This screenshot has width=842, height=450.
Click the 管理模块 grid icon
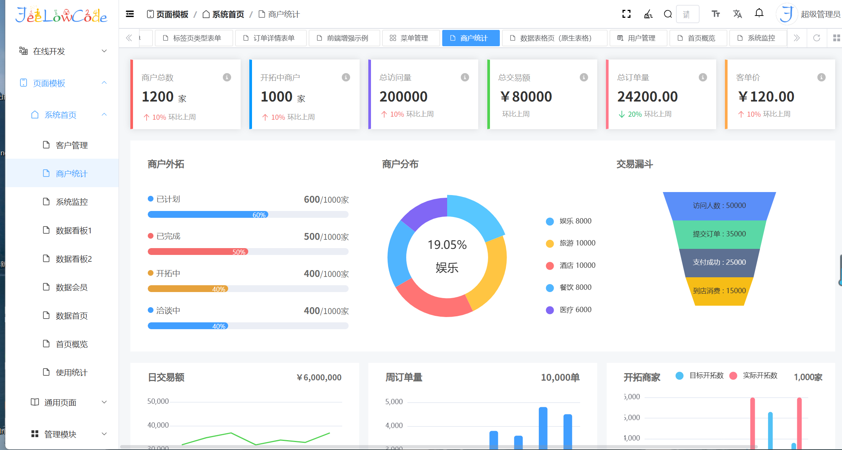point(35,434)
